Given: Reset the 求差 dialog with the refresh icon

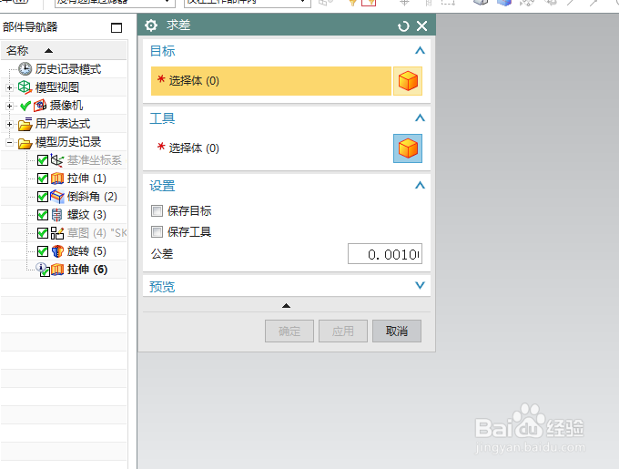Looking at the screenshot, I should (403, 26).
